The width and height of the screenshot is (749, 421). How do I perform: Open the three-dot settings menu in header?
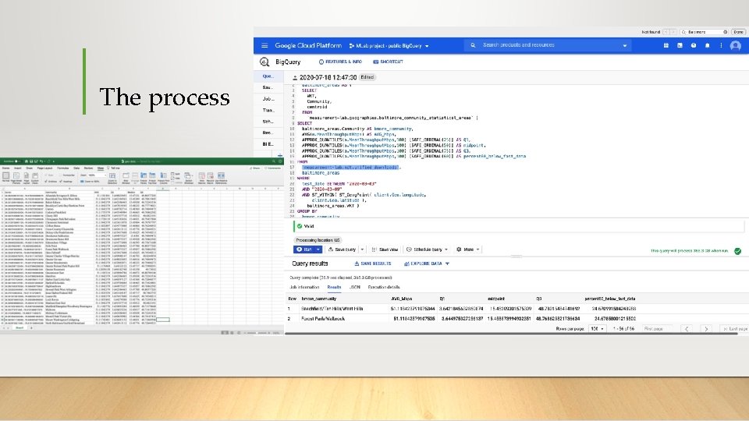coord(721,45)
